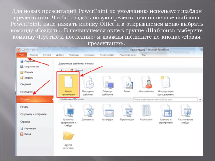Open the Вид ribbon tab
This screenshot has height=161, width=215.
pos(144,55)
